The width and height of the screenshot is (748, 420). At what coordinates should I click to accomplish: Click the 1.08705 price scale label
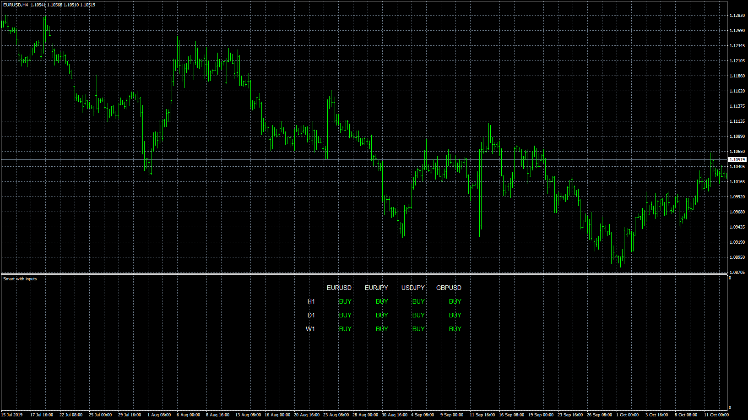(x=737, y=273)
